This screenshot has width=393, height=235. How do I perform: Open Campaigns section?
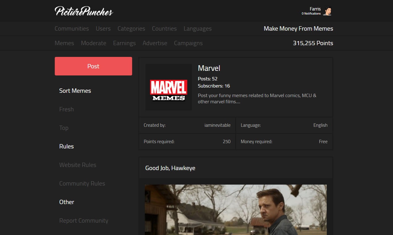[188, 43]
